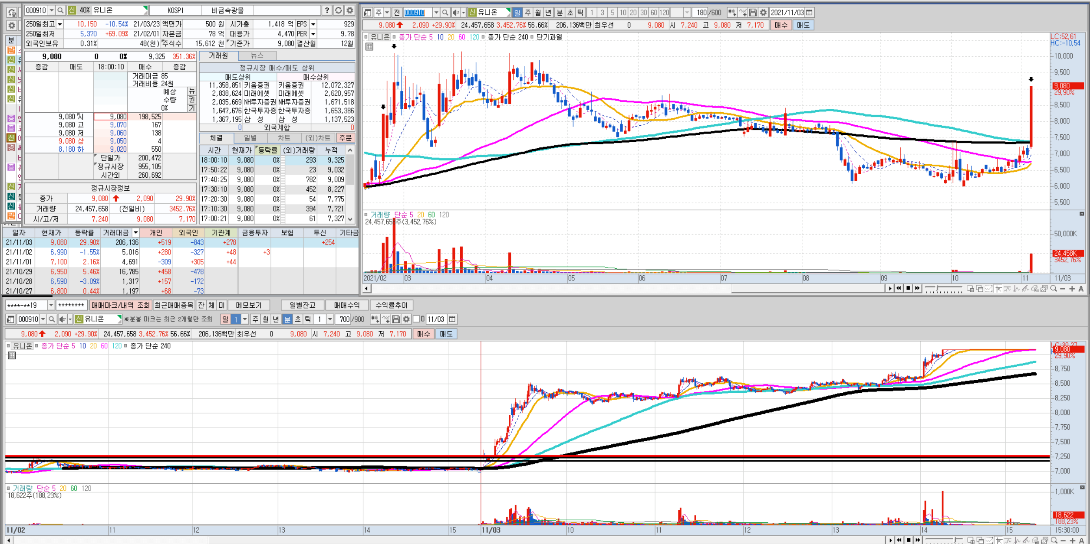Switch to the 차트 tab
The width and height of the screenshot is (1090, 544).
284,138
